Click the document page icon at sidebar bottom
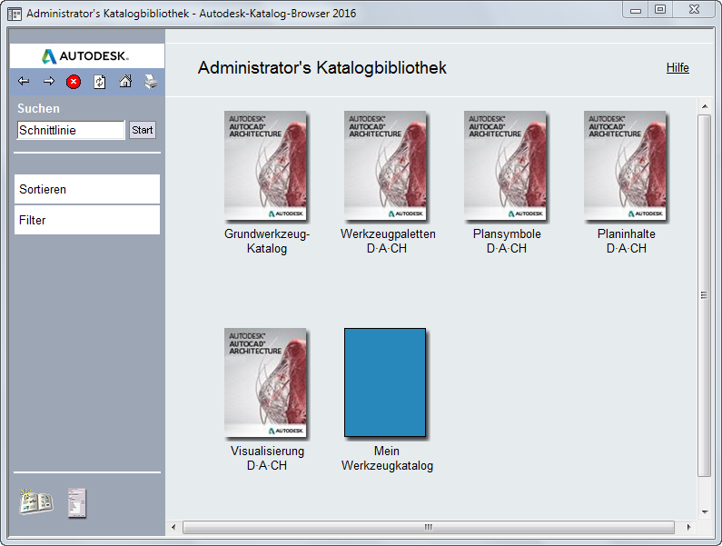This screenshot has height=546, width=722. [77, 503]
